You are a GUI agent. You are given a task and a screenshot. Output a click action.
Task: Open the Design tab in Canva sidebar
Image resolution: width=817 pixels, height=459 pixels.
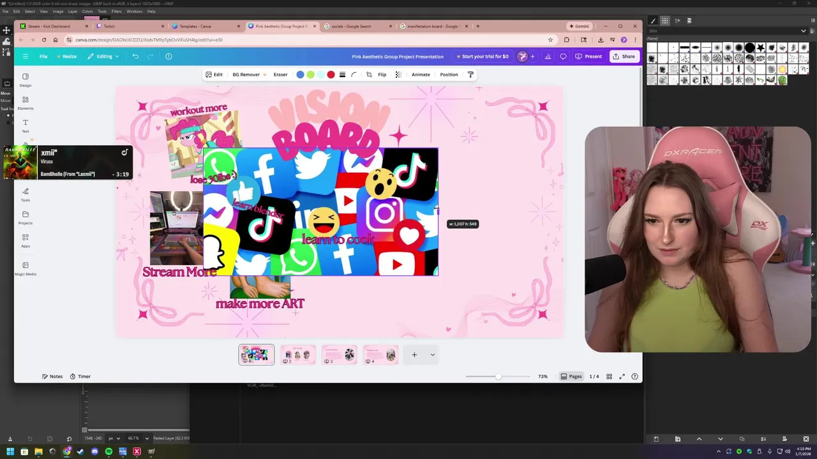[26, 80]
